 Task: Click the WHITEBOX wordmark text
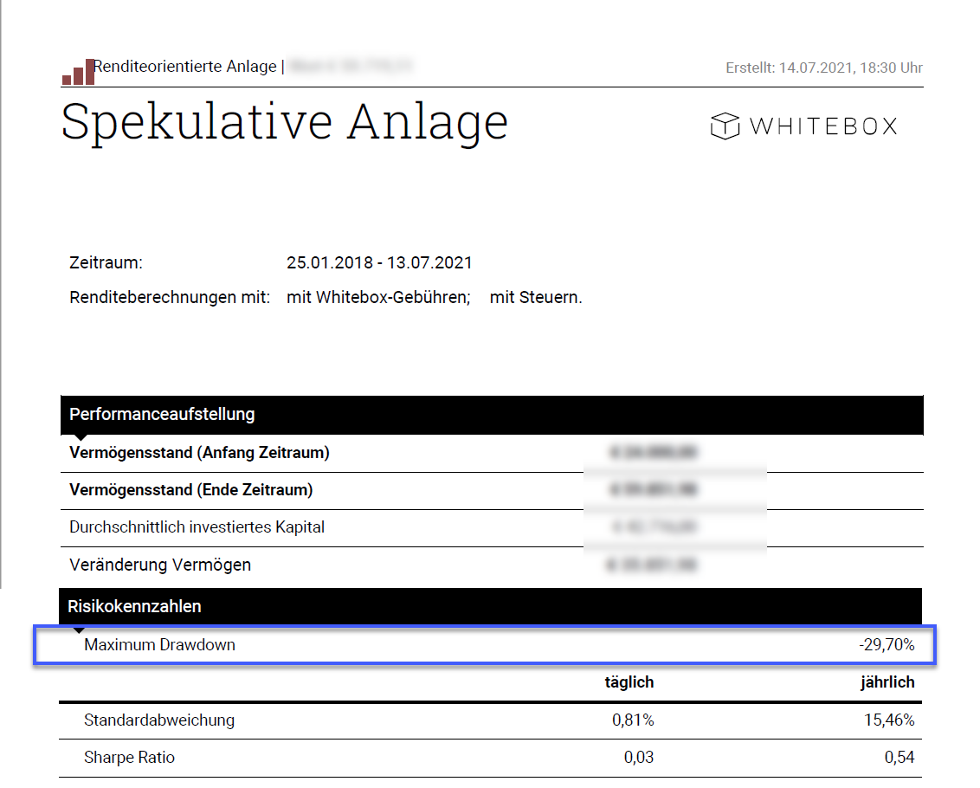(x=823, y=126)
